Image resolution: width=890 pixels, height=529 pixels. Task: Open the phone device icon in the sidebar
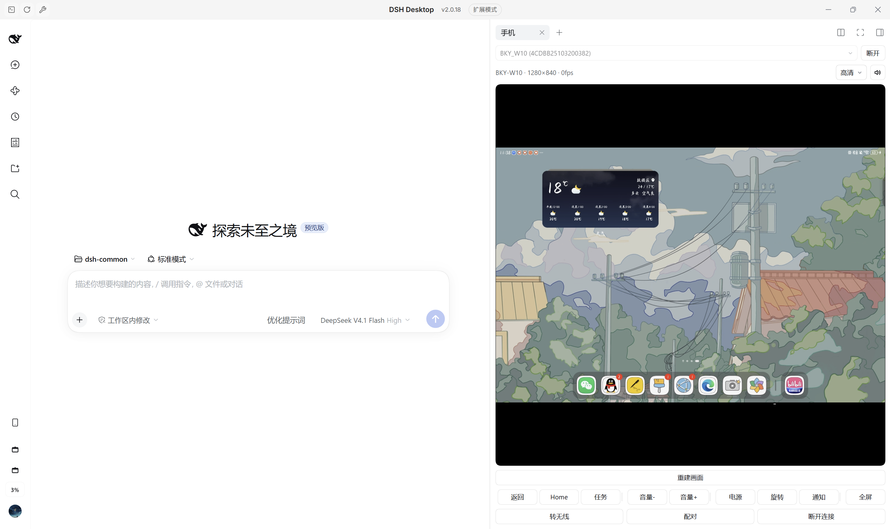point(15,423)
